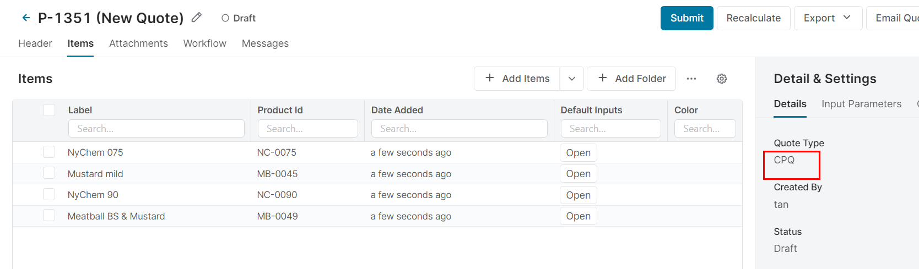Open default inputs for Mustard mild
The height and width of the screenshot is (269, 919).
pos(578,174)
